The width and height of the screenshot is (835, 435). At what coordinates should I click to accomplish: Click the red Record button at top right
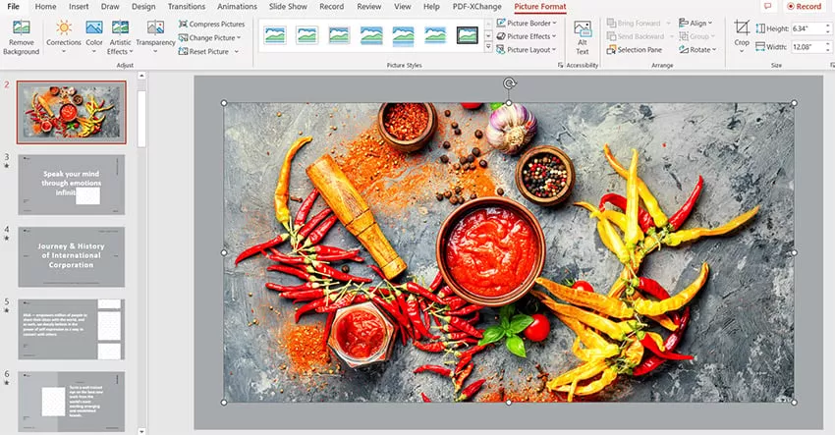[805, 7]
